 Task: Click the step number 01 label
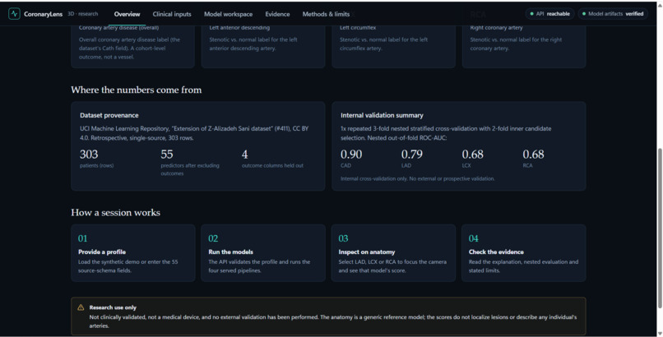coord(82,238)
